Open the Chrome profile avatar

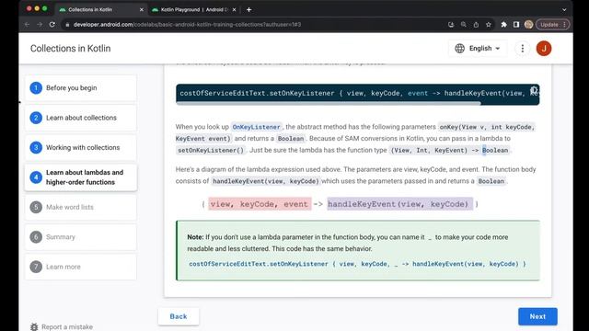pyautogui.click(x=528, y=25)
